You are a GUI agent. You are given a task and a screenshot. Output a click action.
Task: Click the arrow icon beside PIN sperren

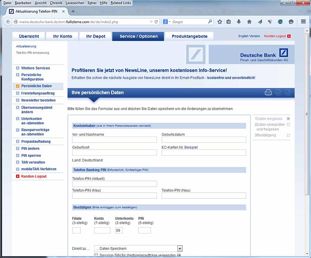coord(17,156)
